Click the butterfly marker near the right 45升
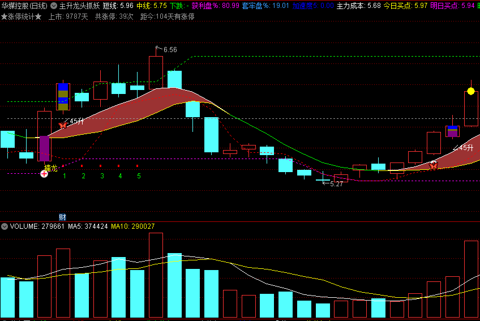The image size is (480, 321). click(433, 165)
